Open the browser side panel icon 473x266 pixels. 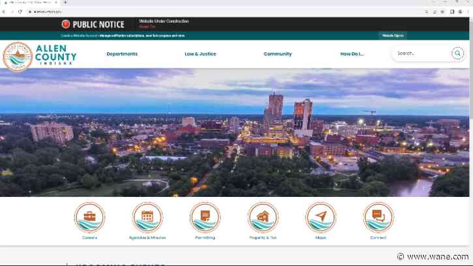pyautogui.click(x=452, y=12)
